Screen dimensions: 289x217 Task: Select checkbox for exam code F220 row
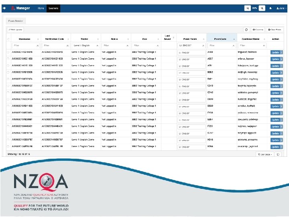[x=8, y=126]
